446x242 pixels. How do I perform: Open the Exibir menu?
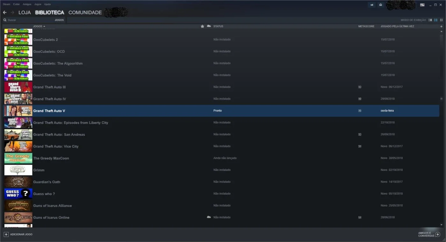16,4
